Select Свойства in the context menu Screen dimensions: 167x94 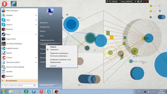62,66
